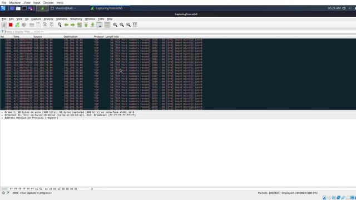356x200 pixels.
Task: Toggle packet list colorization
Action: (x=107, y=25)
